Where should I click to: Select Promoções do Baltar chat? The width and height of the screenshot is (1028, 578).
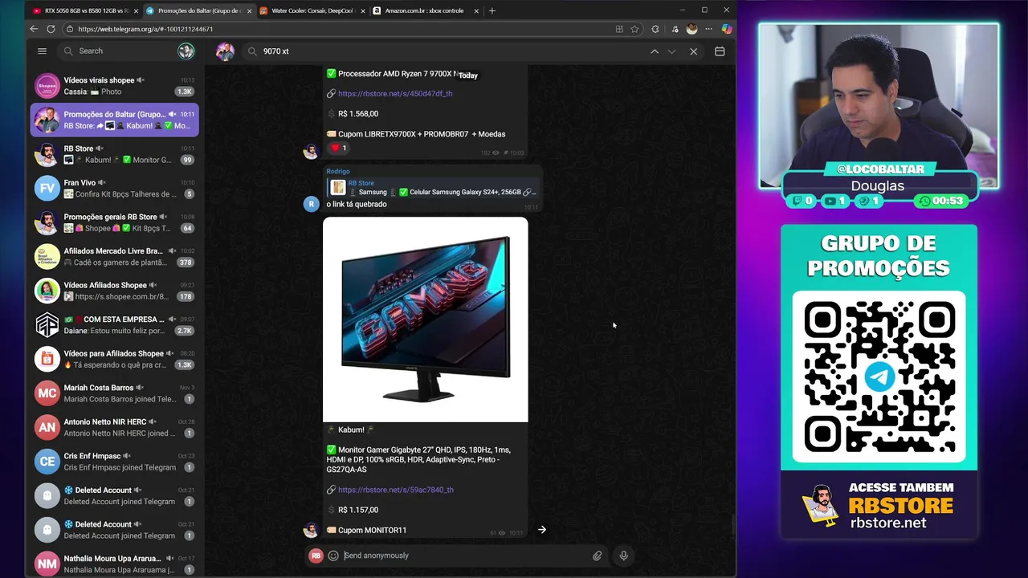point(115,120)
